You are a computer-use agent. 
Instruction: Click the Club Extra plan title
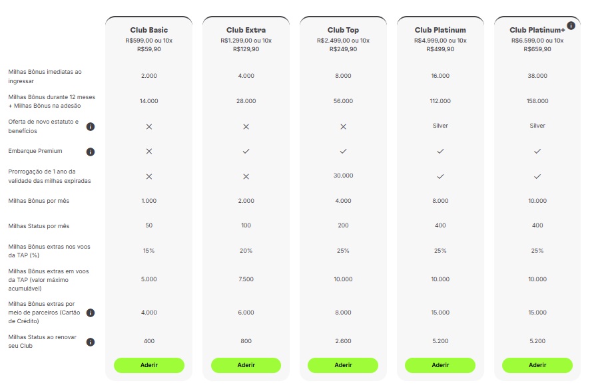tap(246, 30)
